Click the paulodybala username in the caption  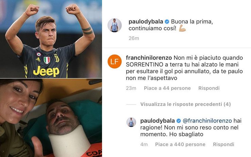(146, 22)
